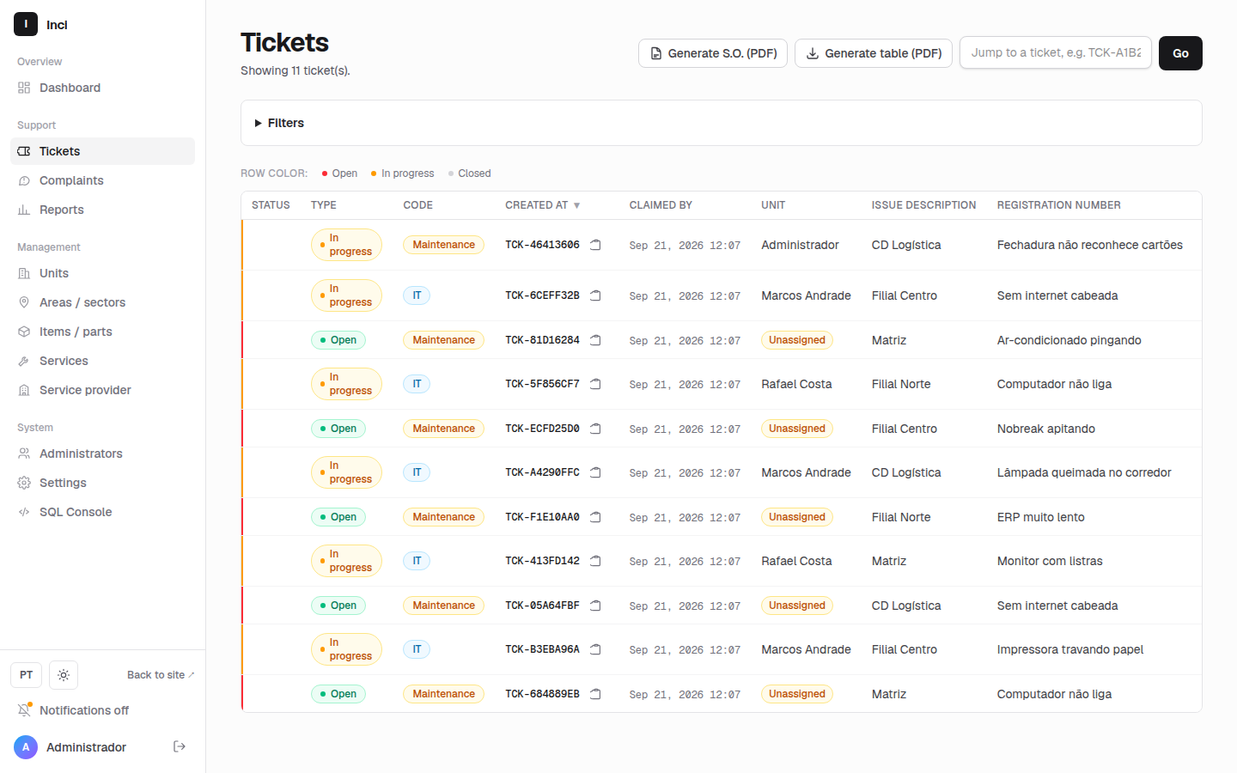Open Service provider page
This screenshot has width=1237, height=773.
[102, 390]
